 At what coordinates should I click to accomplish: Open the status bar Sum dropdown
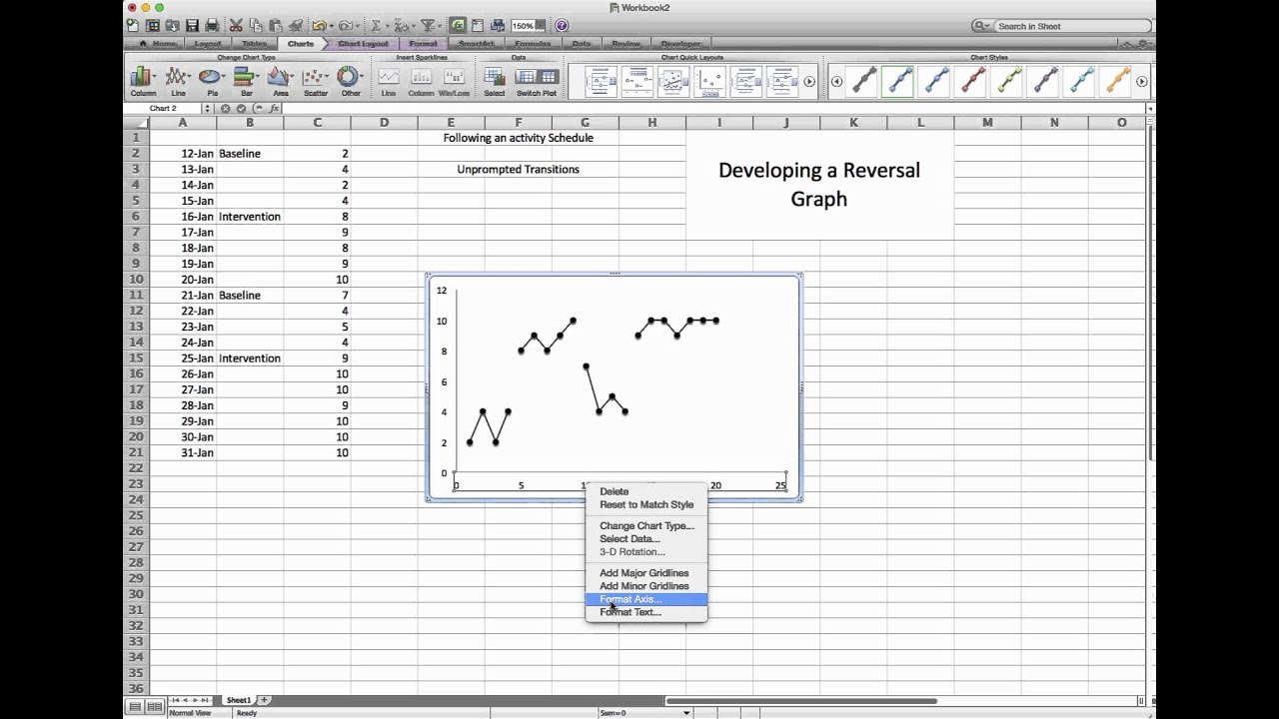tap(686, 713)
